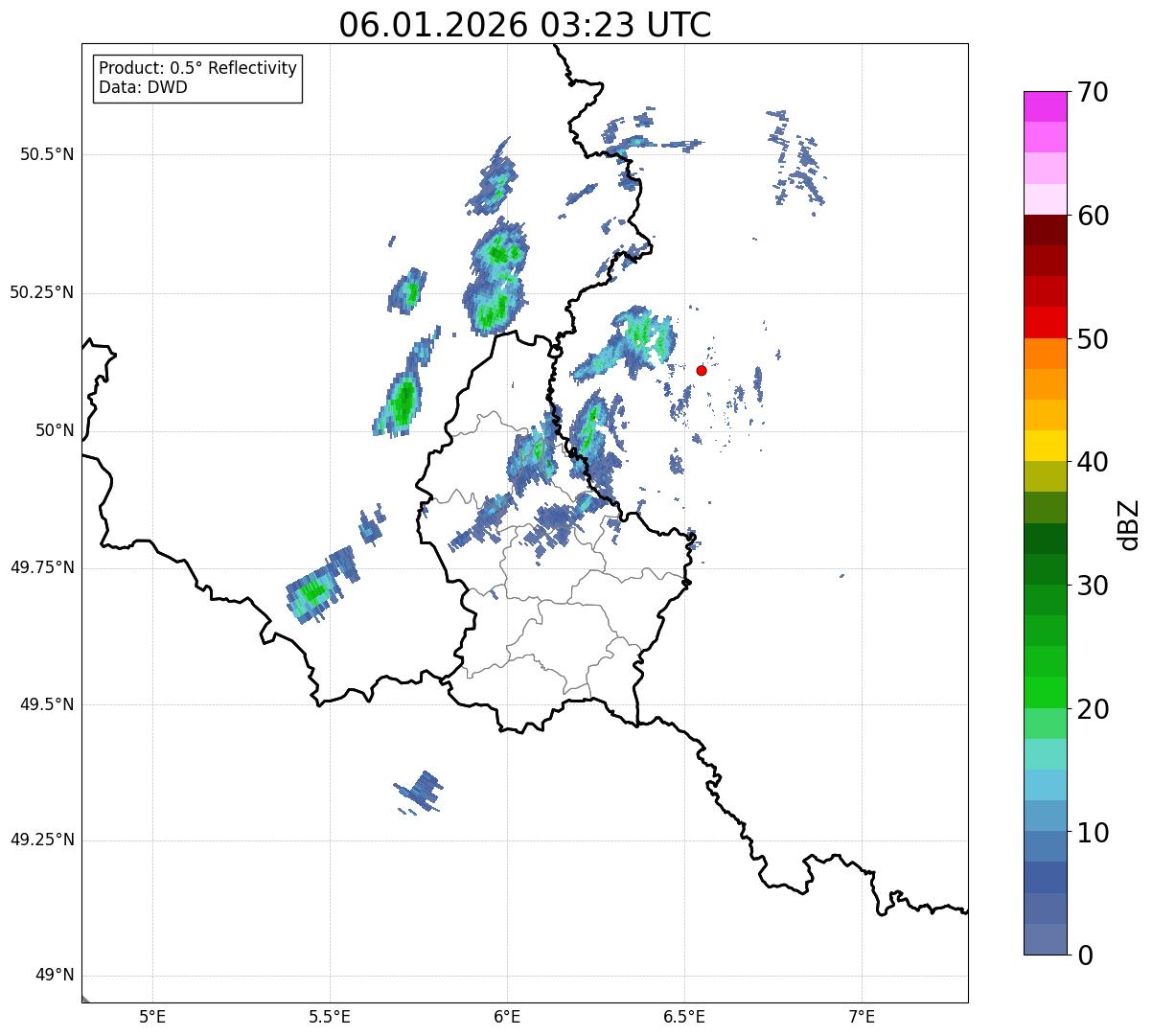Image resolution: width=1152 pixels, height=1036 pixels.
Task: Click the 50.25°N latitude label
Action: pos(42,292)
